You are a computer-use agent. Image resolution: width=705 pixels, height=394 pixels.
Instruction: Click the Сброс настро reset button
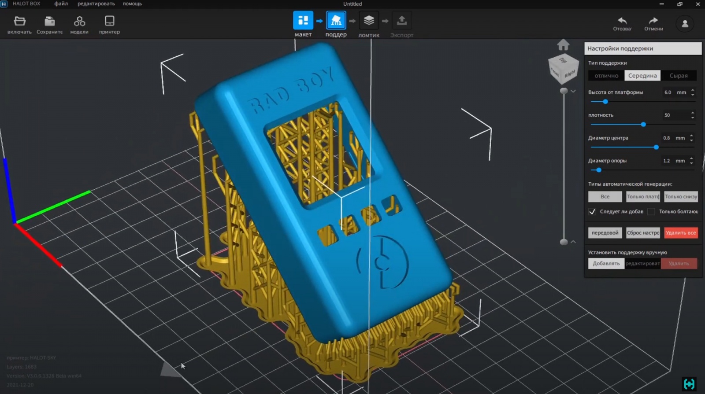tap(643, 233)
